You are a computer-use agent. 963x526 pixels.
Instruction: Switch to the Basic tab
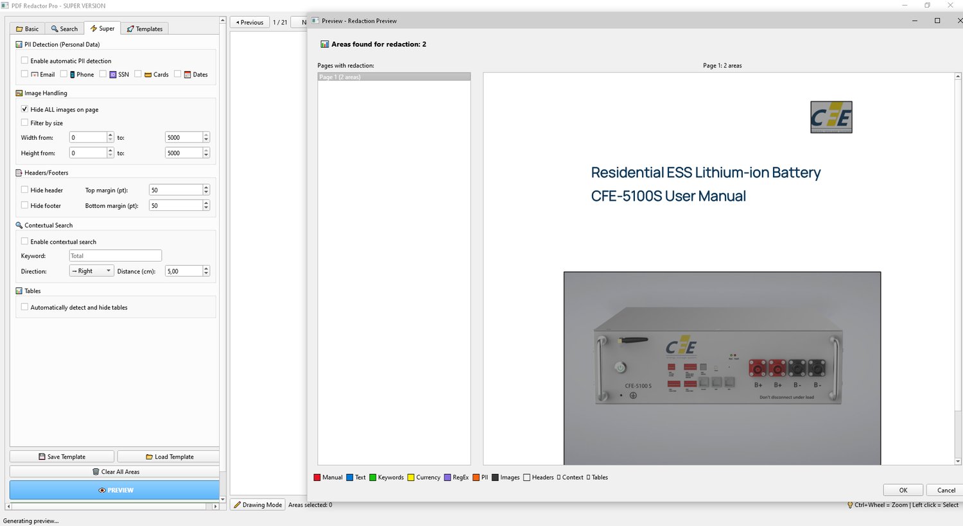28,29
